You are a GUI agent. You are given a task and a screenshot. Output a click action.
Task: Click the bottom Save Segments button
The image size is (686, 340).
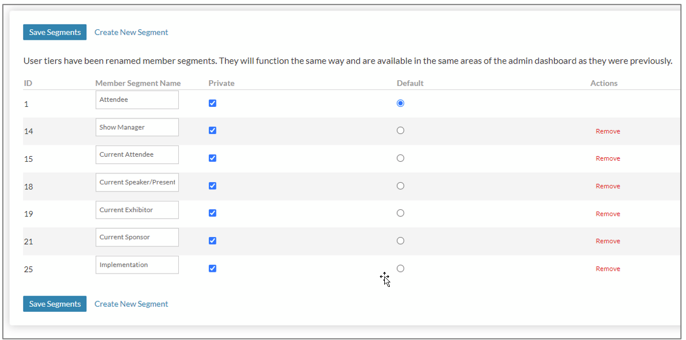55,303
